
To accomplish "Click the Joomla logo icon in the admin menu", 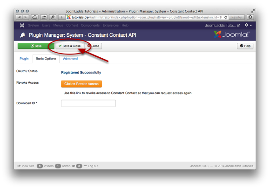I will 22,25.
